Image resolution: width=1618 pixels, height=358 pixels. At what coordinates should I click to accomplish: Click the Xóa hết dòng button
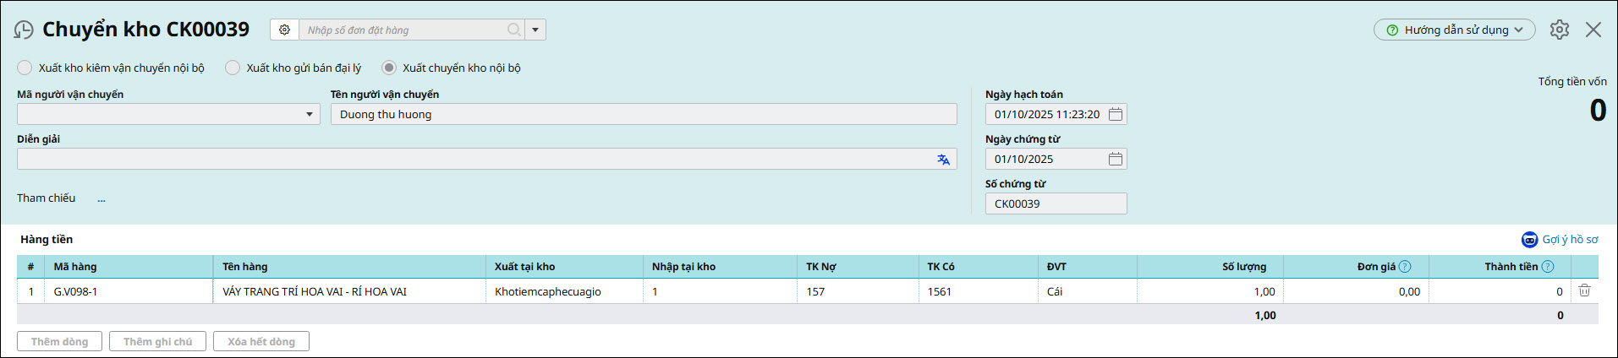coord(261,341)
